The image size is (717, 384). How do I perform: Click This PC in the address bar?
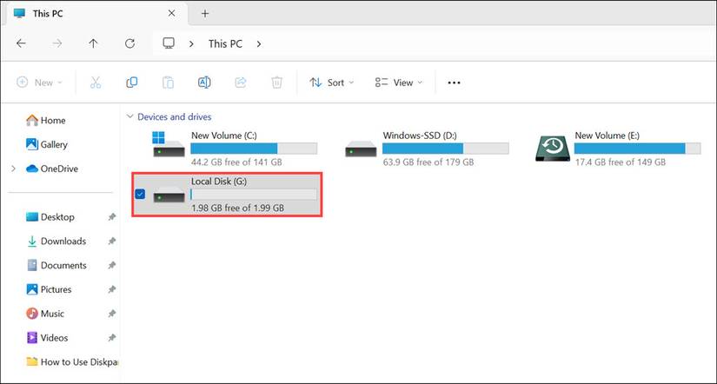[x=225, y=44]
